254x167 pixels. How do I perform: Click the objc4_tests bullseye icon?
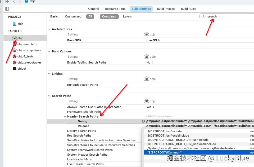tap(15, 56)
